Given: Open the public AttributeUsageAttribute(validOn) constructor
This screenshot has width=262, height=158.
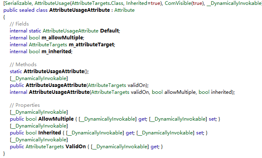Looking at the screenshot, I should point(56,85).
